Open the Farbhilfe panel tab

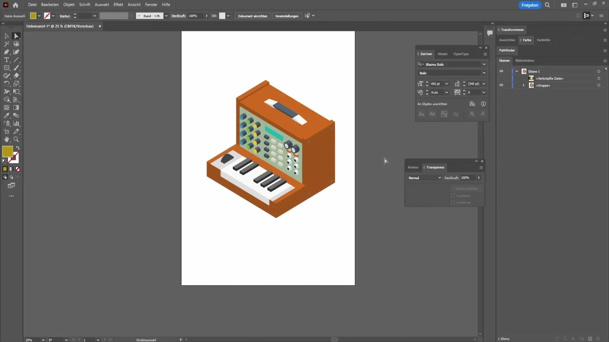click(543, 40)
